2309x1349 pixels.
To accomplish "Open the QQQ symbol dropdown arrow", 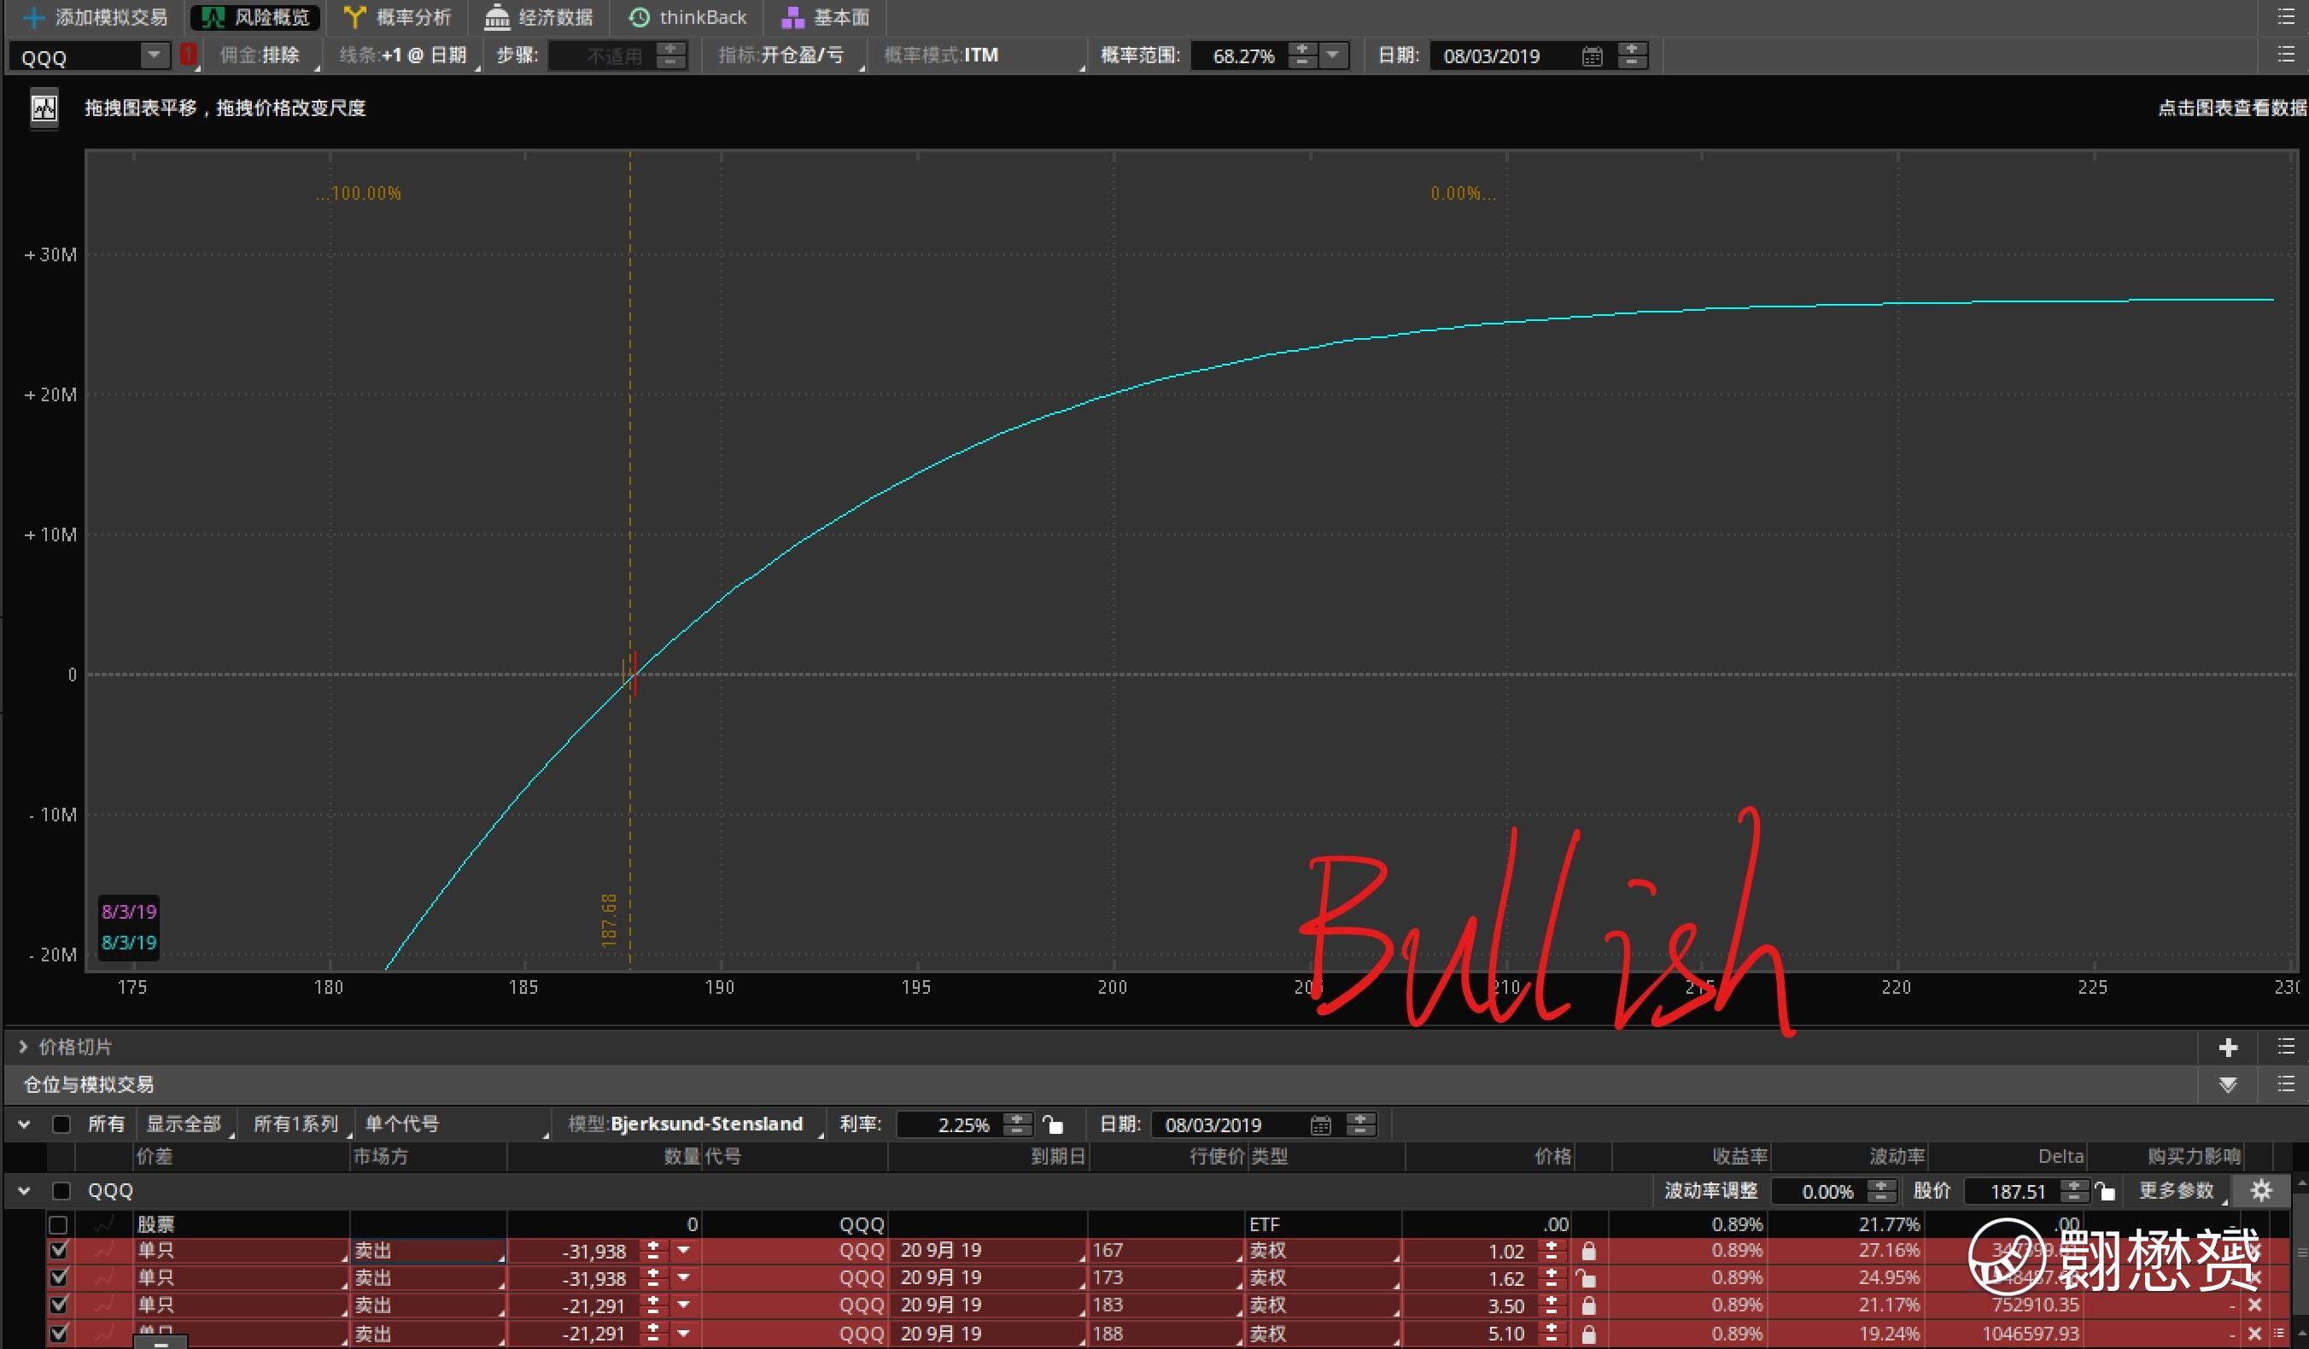I will pyautogui.click(x=155, y=55).
